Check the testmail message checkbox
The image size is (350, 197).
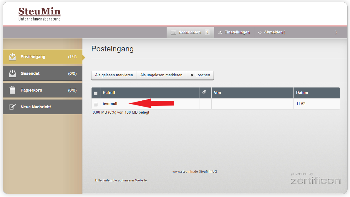(95, 104)
